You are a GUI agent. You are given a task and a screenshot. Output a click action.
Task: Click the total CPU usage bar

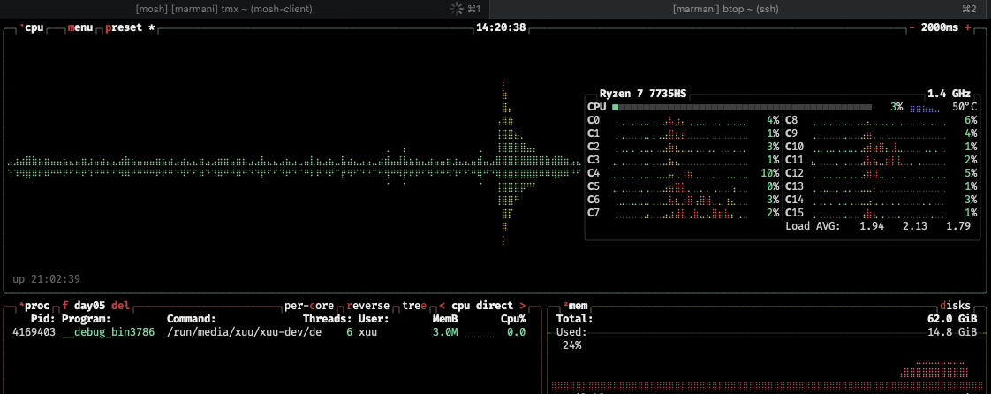(742, 107)
